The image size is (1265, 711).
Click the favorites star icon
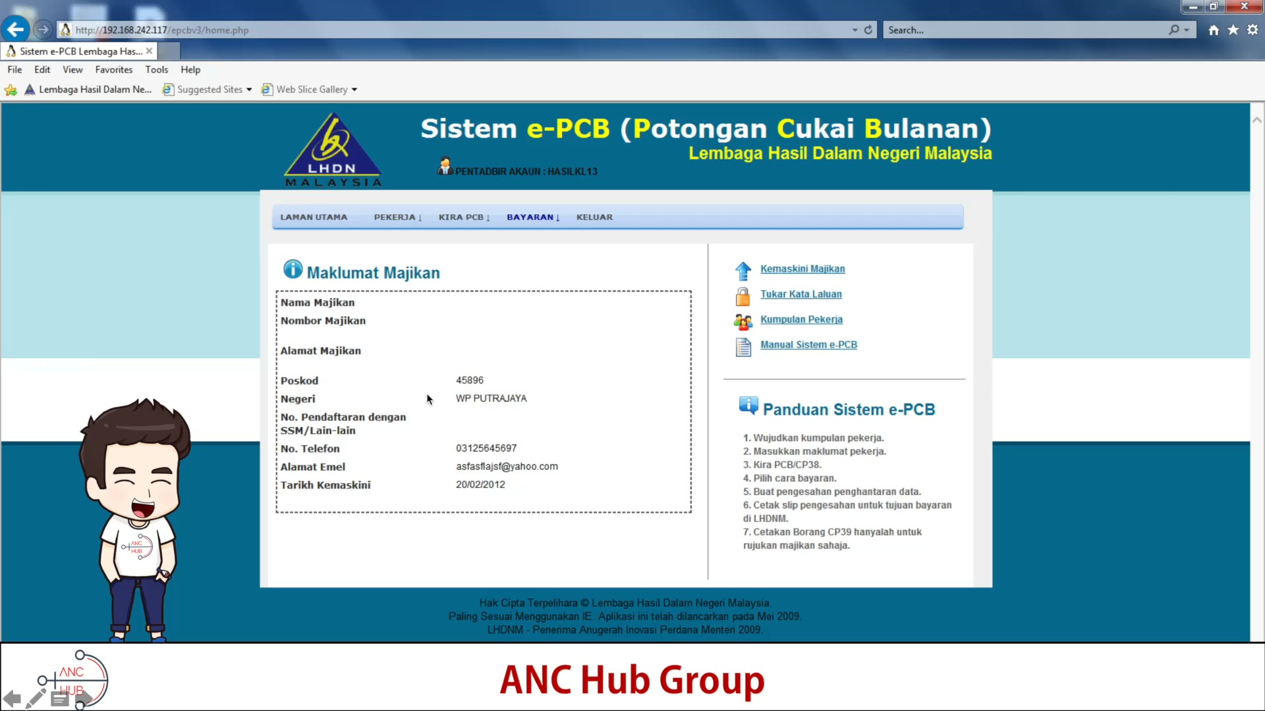(1233, 30)
